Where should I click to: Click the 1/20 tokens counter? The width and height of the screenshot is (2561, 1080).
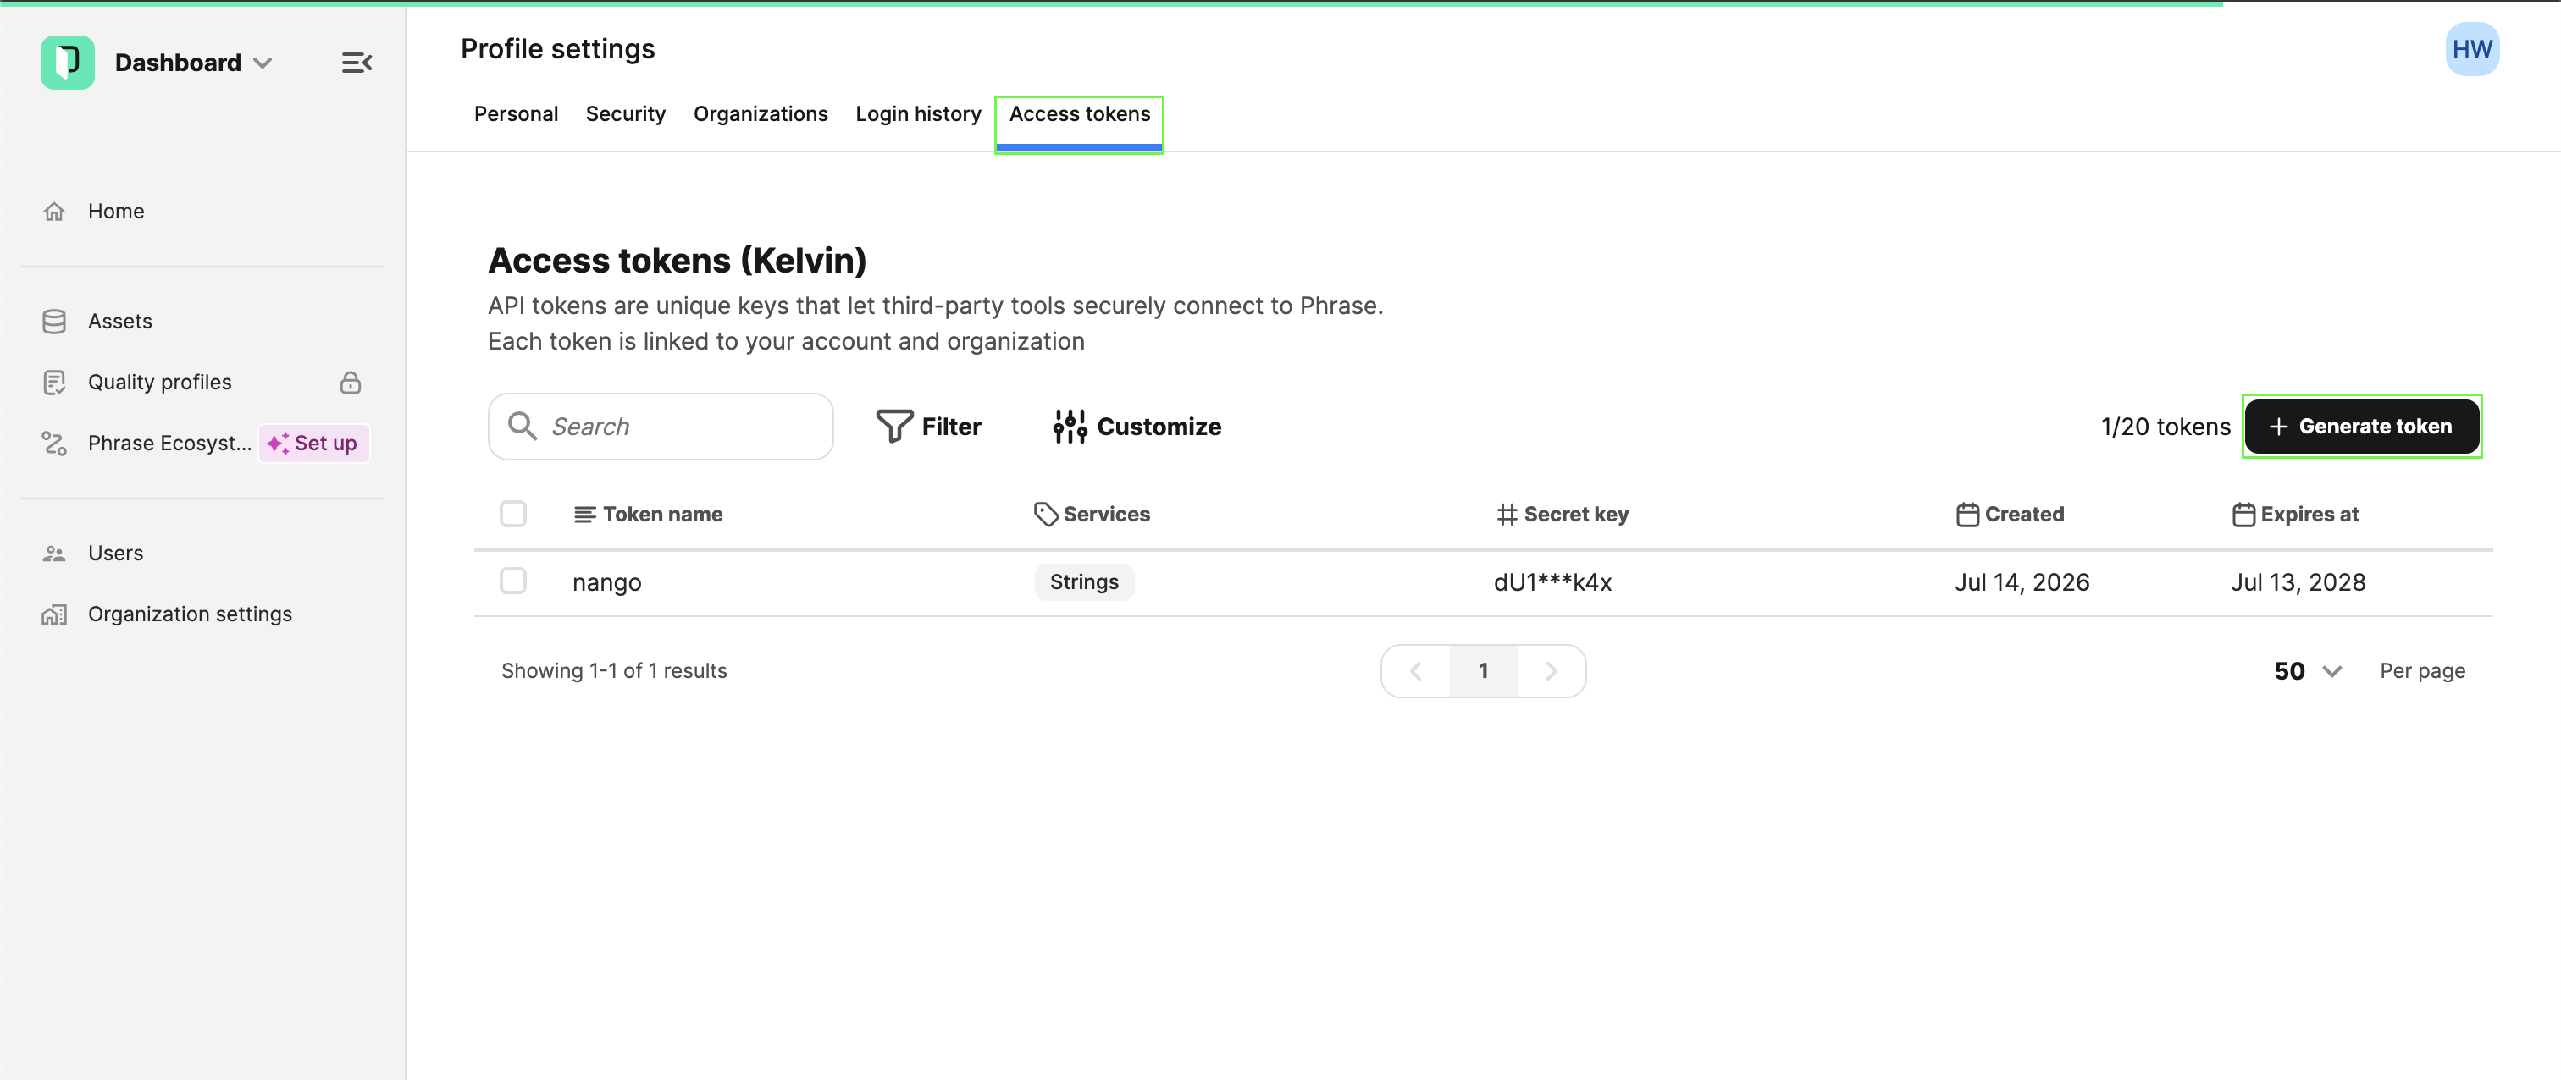coord(2166,427)
